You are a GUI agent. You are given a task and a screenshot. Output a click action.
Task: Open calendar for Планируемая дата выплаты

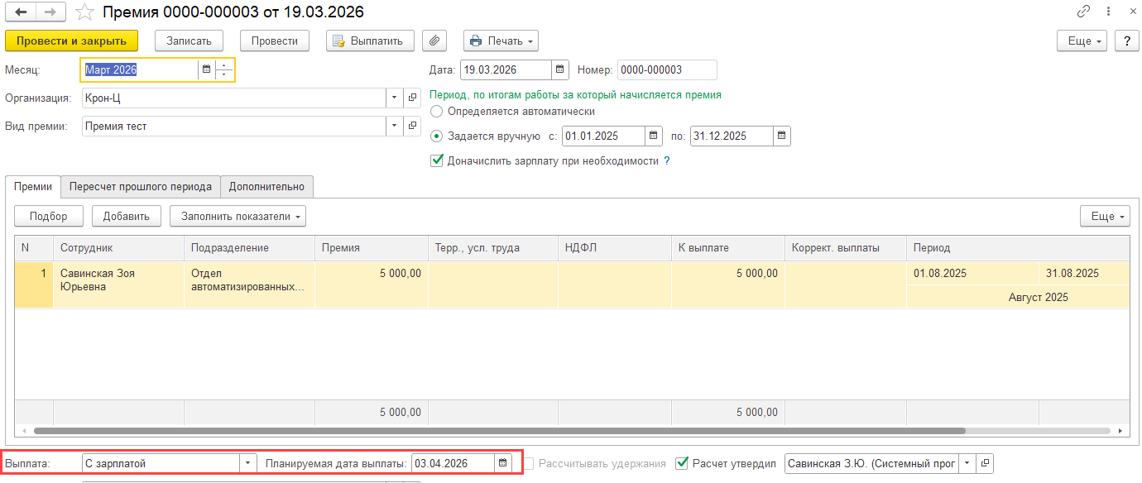(x=503, y=464)
